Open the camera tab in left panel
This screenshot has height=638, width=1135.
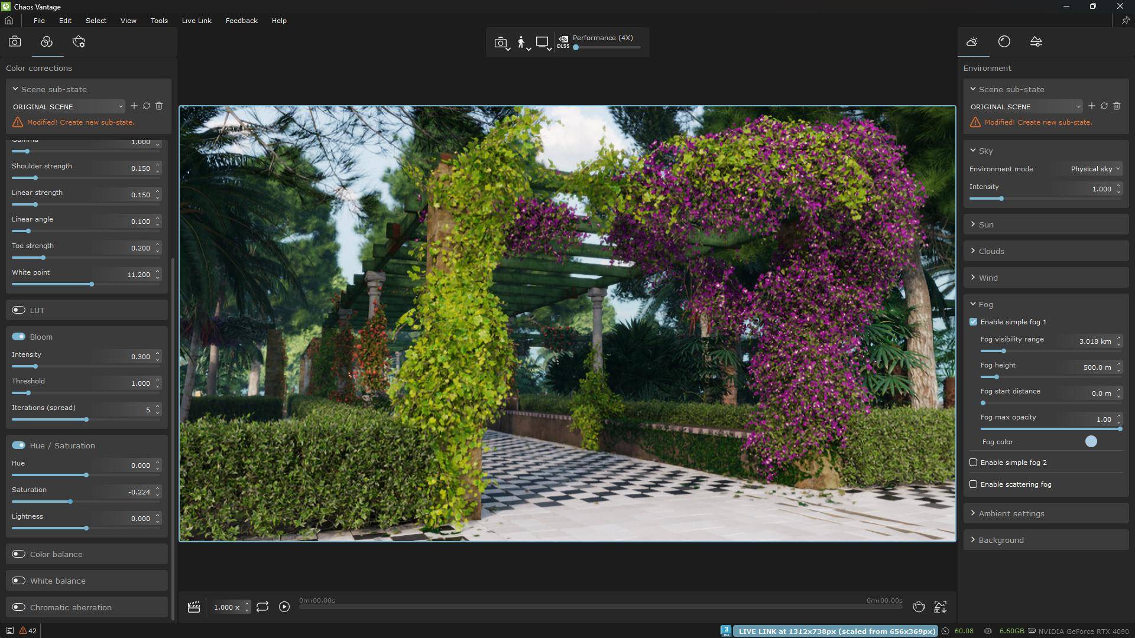tap(15, 42)
